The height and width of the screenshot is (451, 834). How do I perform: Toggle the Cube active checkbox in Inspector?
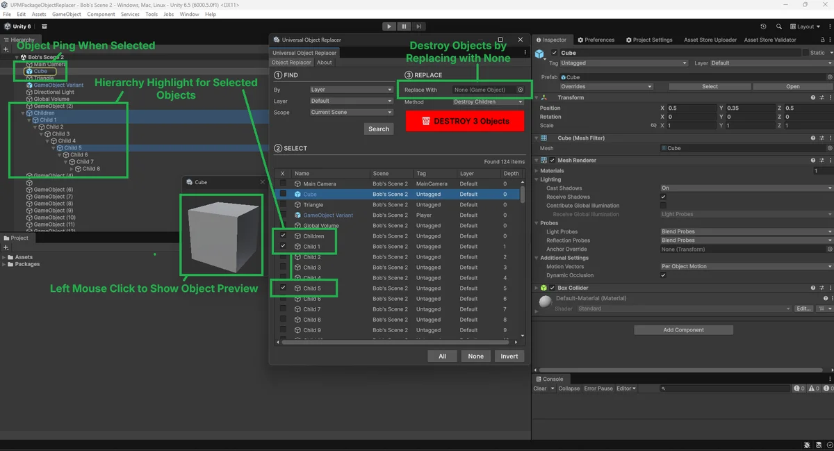pos(554,53)
